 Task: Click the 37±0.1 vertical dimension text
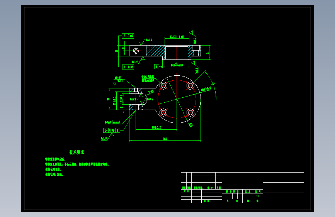pyautogui.click(x=114, y=101)
